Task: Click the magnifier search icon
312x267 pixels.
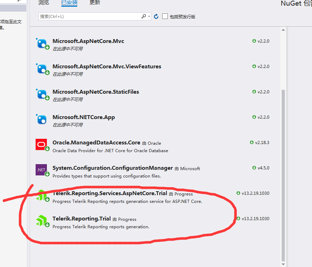Action: pyautogui.click(x=144, y=16)
